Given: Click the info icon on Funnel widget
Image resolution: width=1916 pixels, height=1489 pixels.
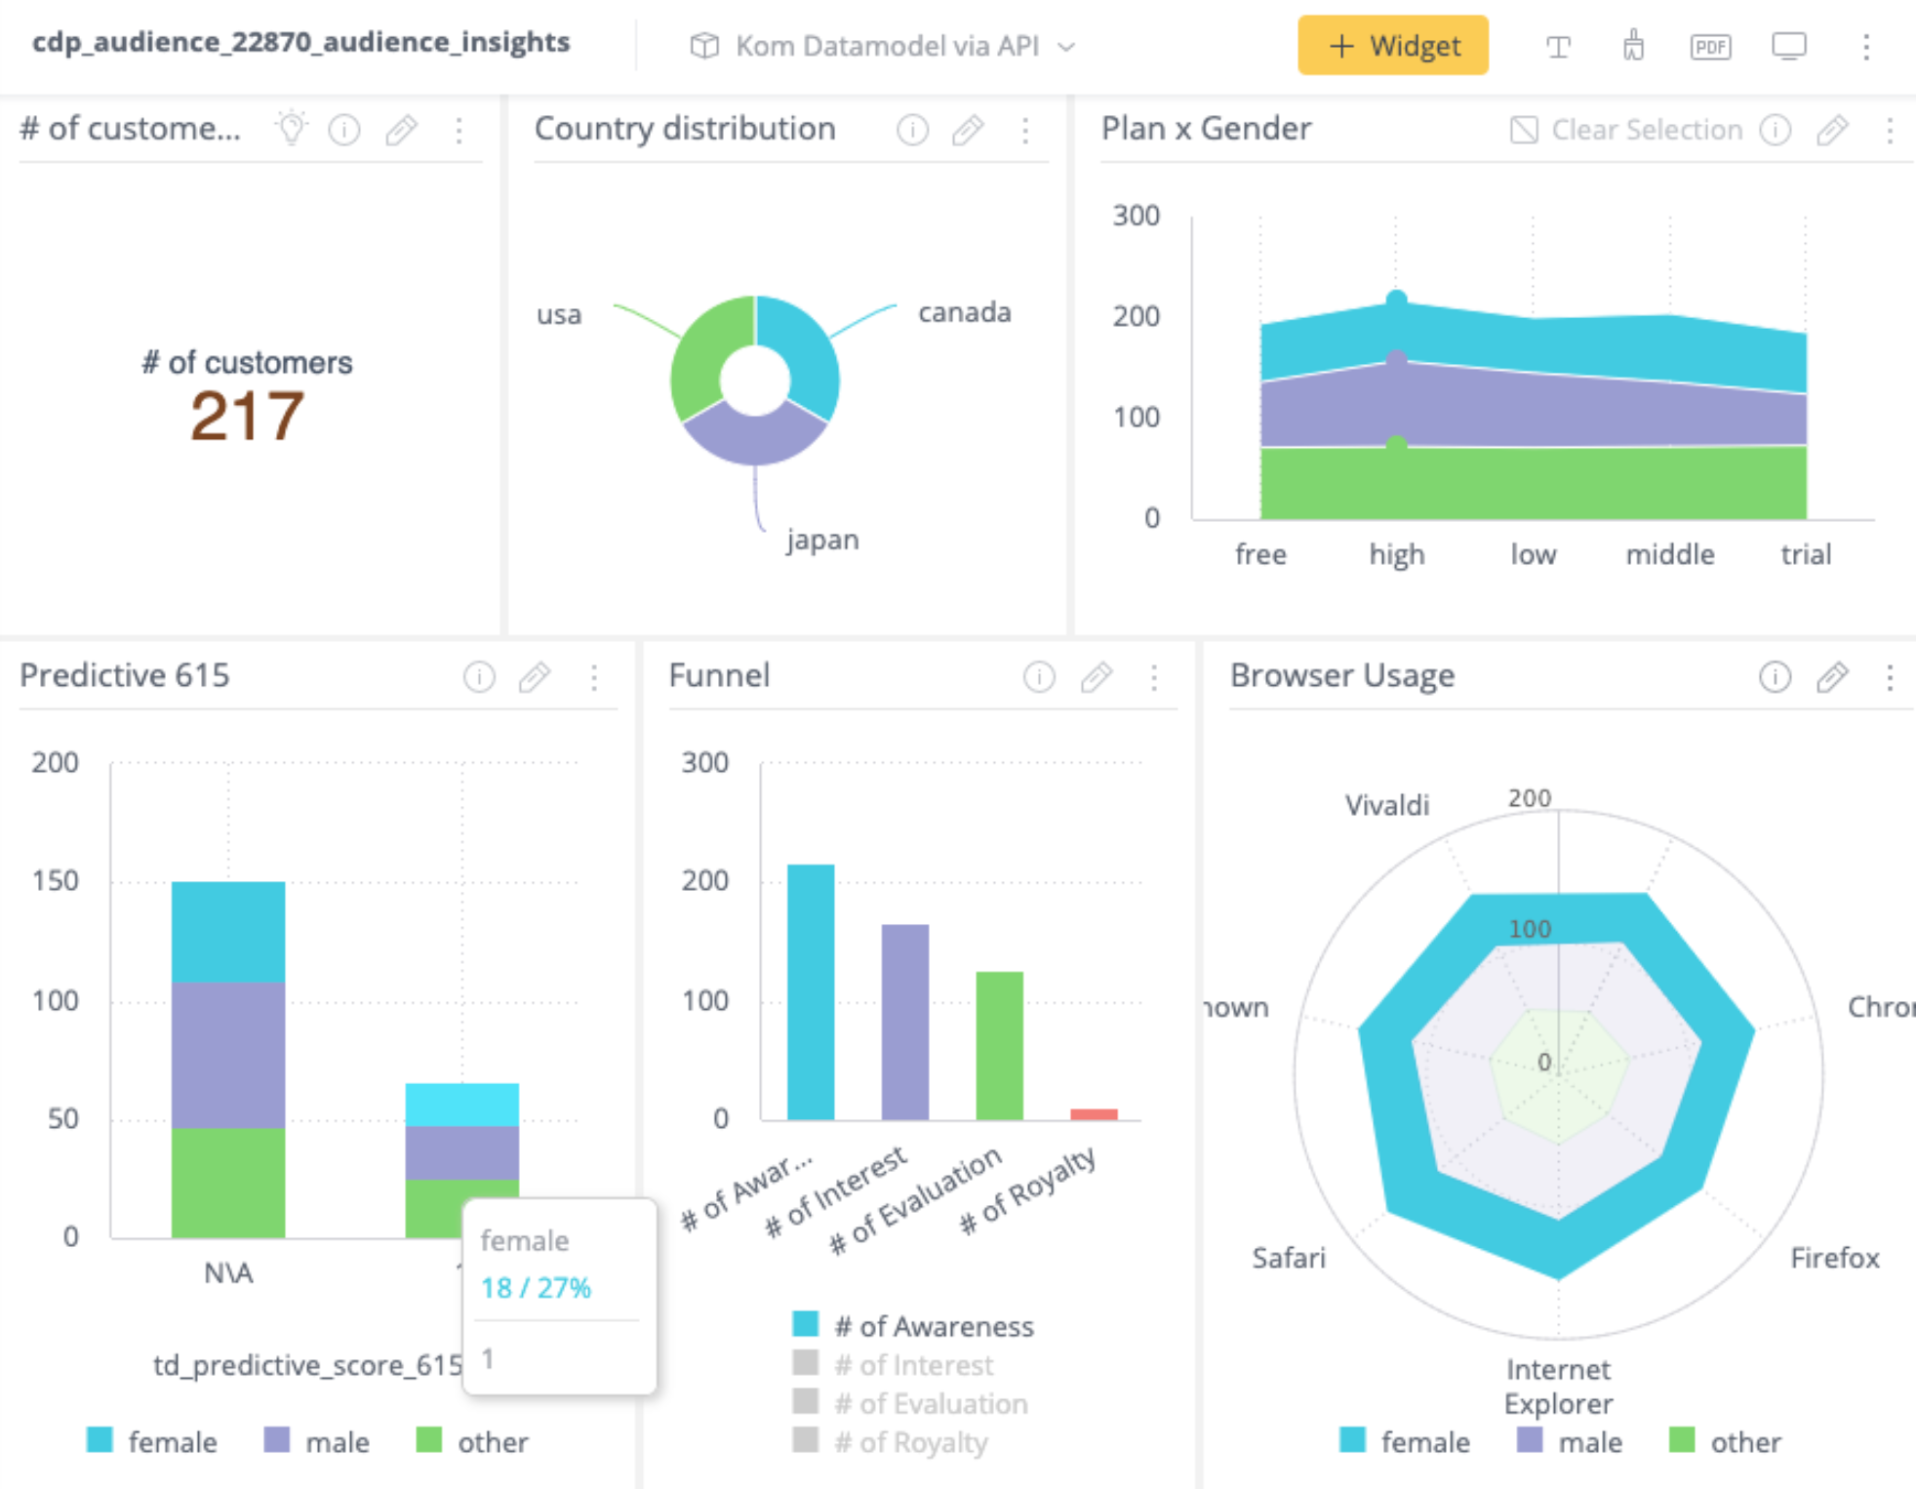Looking at the screenshot, I should [1039, 676].
